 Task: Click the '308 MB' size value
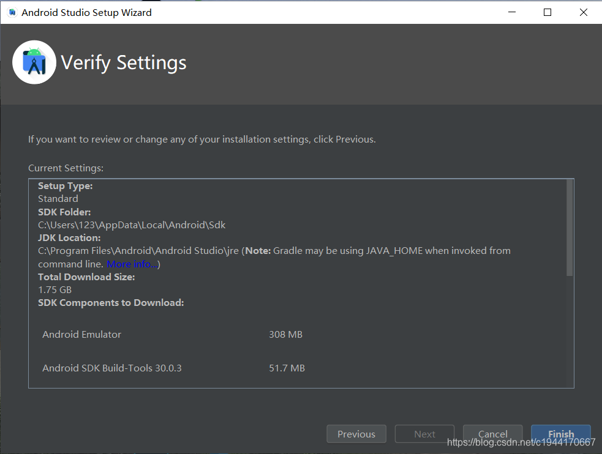coord(285,334)
